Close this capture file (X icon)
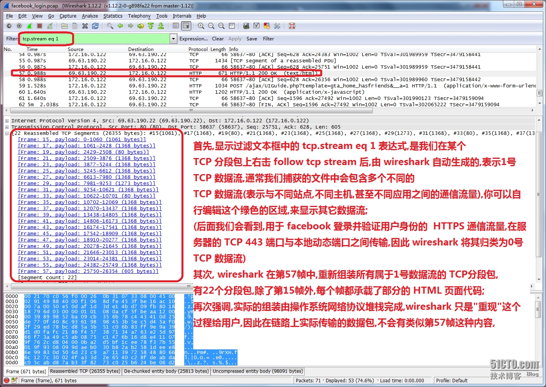 point(85,26)
